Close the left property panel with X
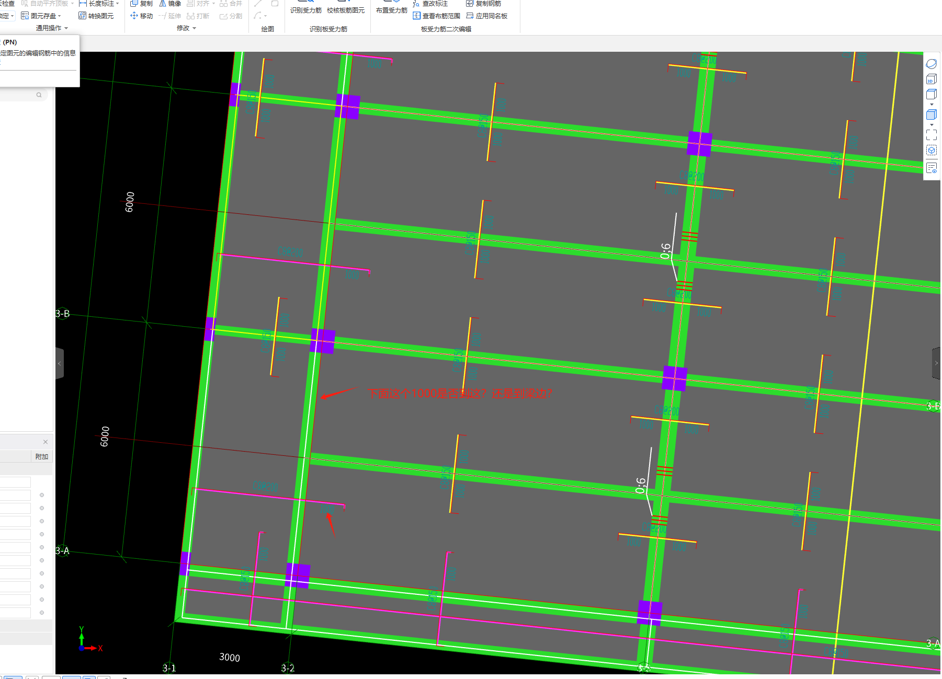942x679 pixels. [46, 442]
